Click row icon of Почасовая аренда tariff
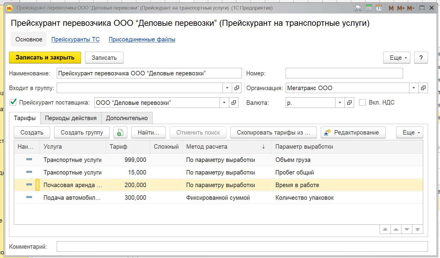 29,185
